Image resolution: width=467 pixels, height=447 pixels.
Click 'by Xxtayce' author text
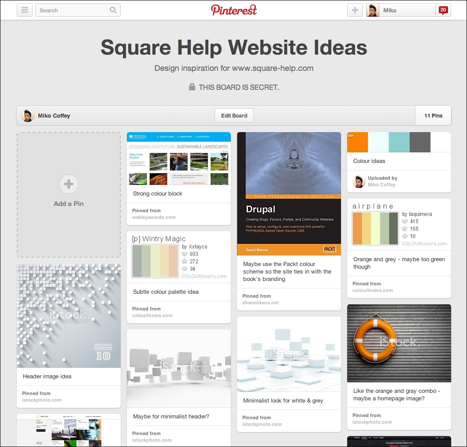(x=194, y=247)
